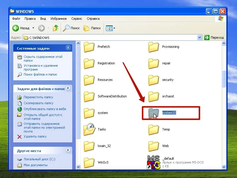Select the Provisioning folder icon

[x=154, y=47]
